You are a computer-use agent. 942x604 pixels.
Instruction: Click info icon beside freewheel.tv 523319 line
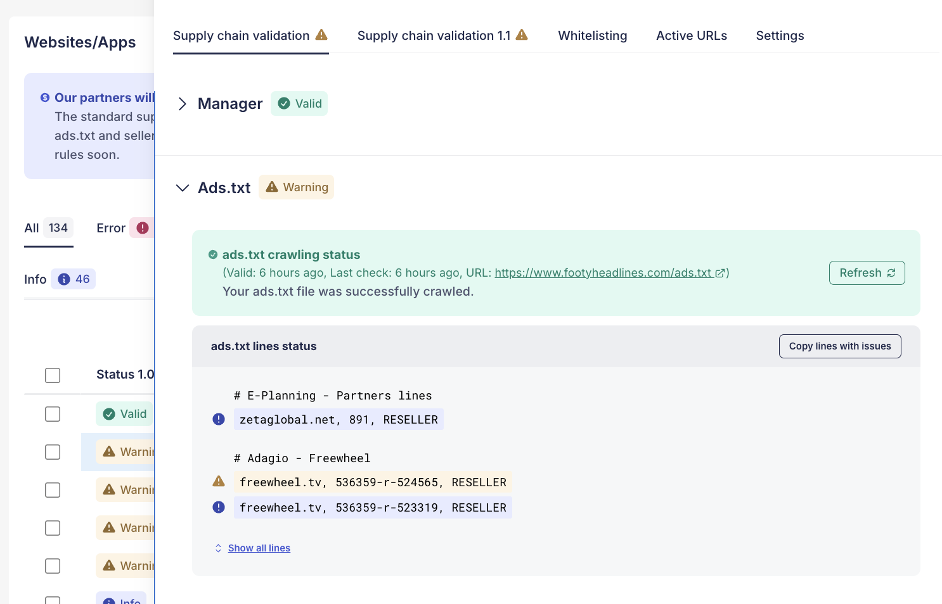(219, 507)
